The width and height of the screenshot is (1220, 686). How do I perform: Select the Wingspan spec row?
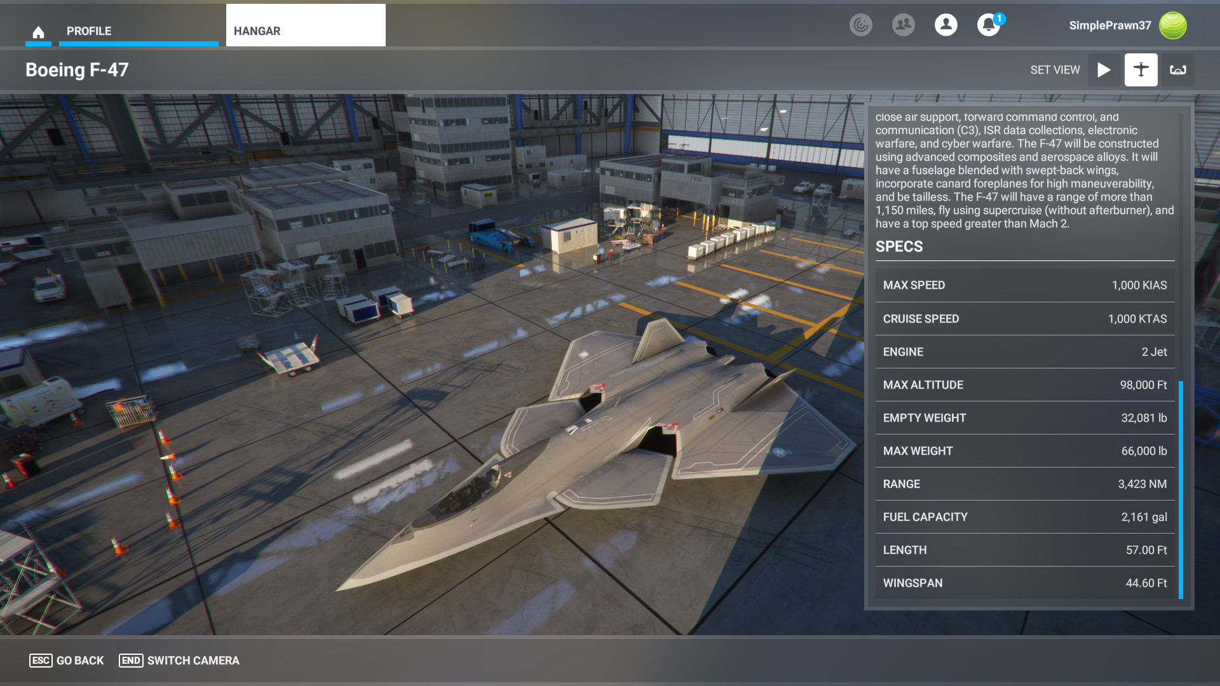tap(1024, 583)
